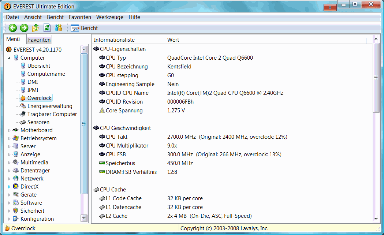The width and height of the screenshot is (384, 235).
Task: Click the CPU-Eigenschaften group header
Action: (x=119, y=49)
